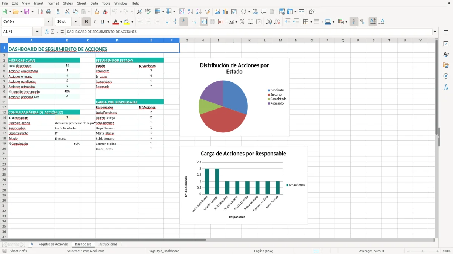This screenshot has height=254, width=453.
Task: Apply the yellow background color swatch
Action: pyautogui.click(x=127, y=22)
